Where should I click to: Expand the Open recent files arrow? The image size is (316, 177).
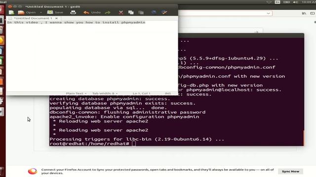click(41, 12)
